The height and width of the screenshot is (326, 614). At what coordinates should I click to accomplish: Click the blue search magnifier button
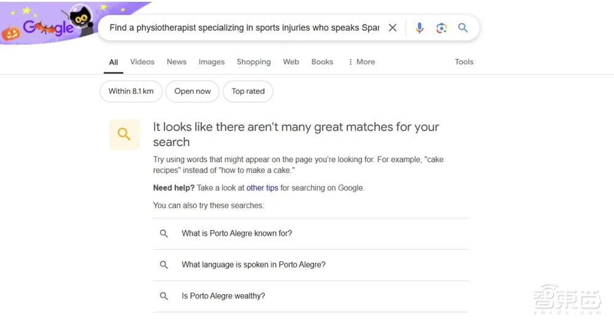tap(463, 28)
